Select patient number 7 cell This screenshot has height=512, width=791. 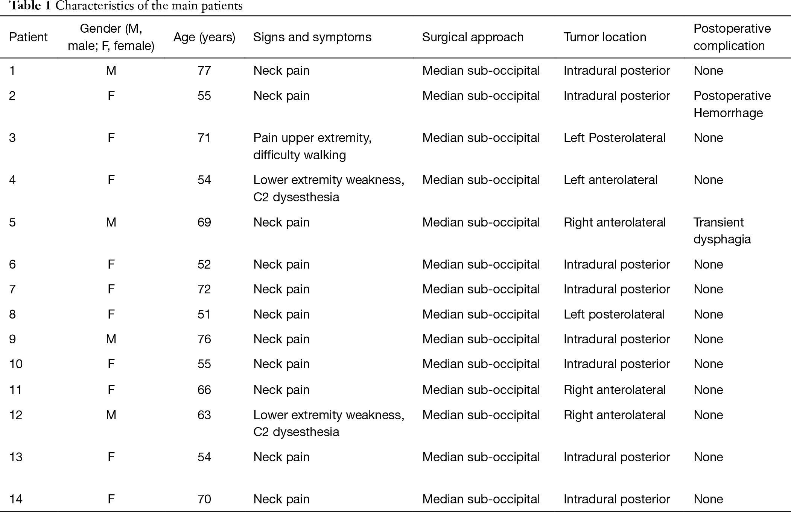[12, 289]
